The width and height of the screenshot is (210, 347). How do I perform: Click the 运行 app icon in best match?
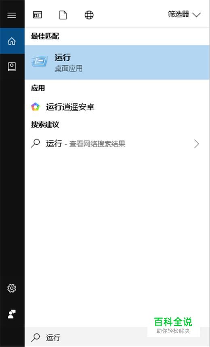[40, 61]
